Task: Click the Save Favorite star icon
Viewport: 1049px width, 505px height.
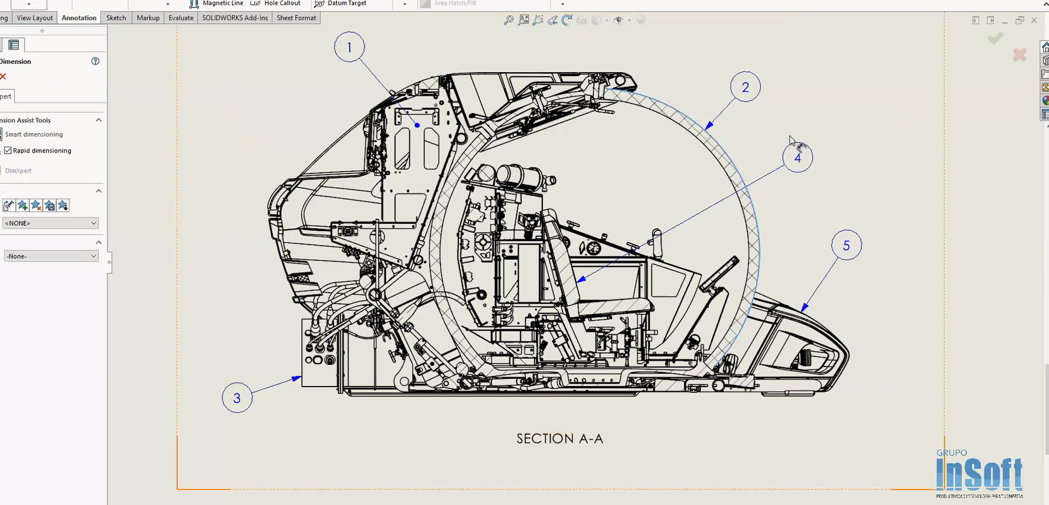Action: coord(49,205)
